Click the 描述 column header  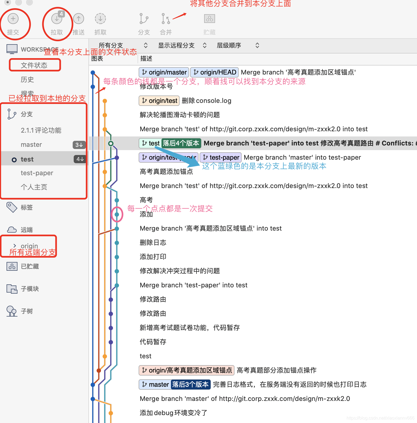point(146,59)
